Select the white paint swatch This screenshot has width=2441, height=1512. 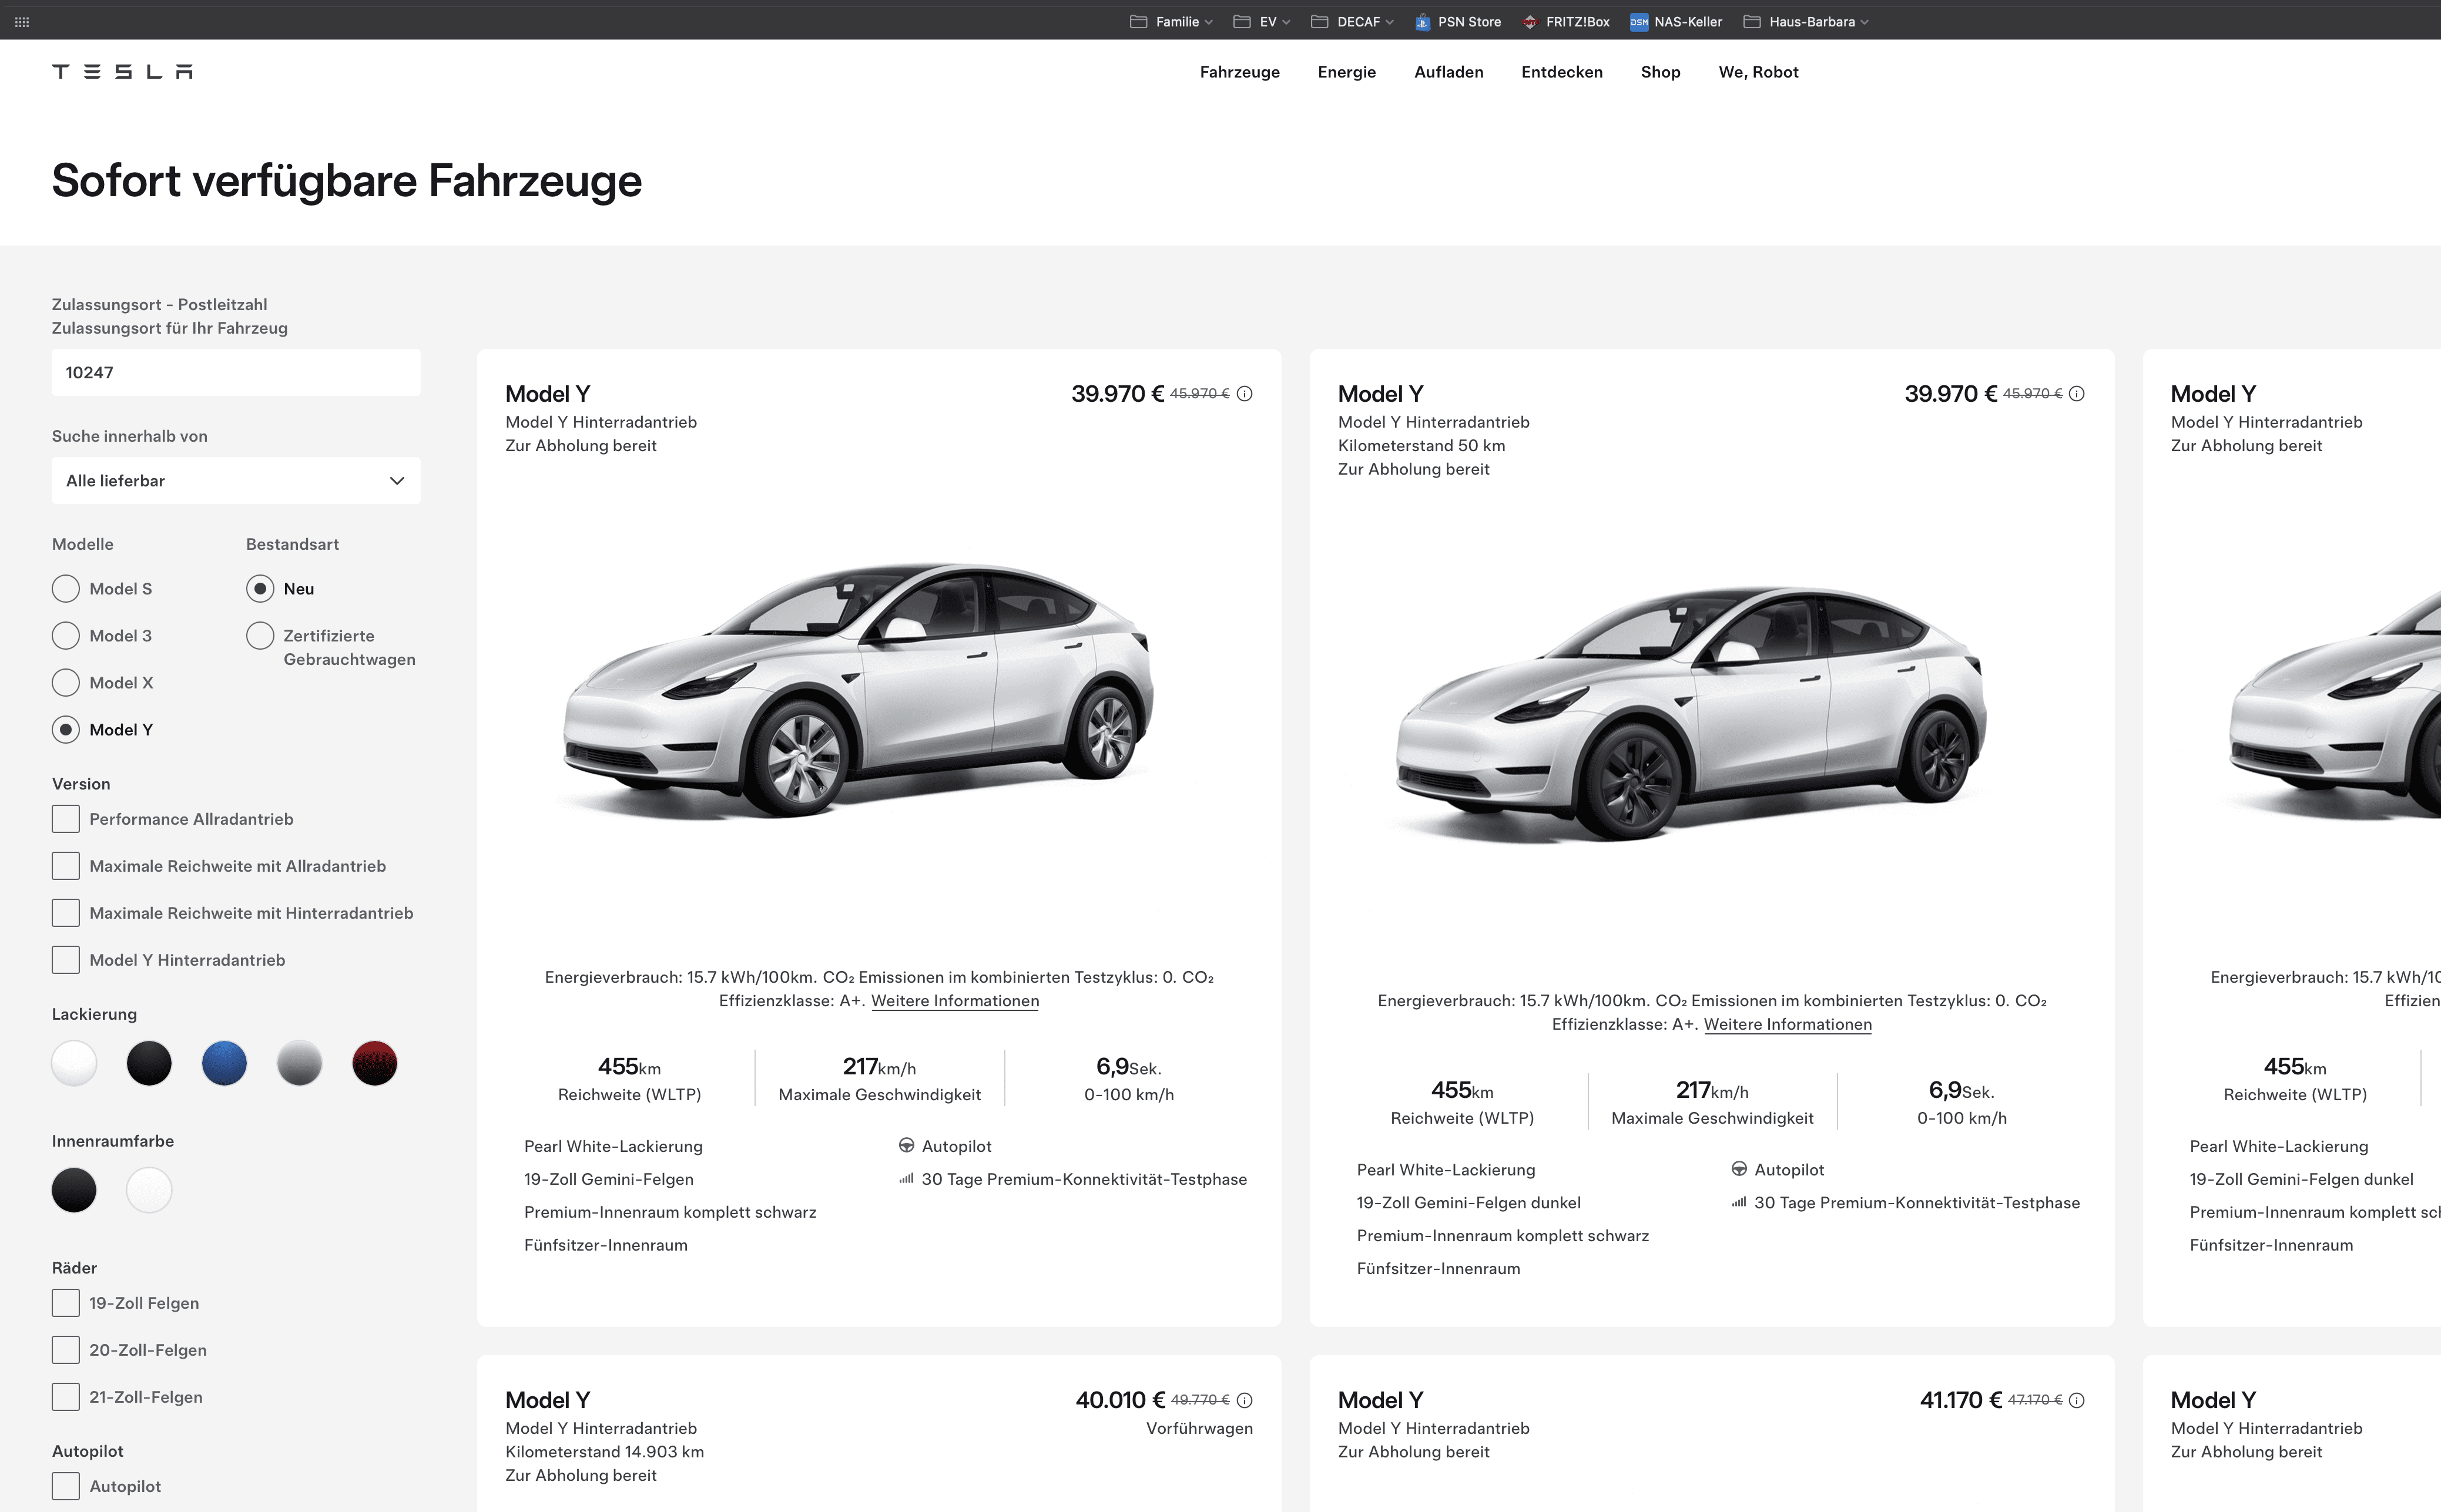point(74,1063)
